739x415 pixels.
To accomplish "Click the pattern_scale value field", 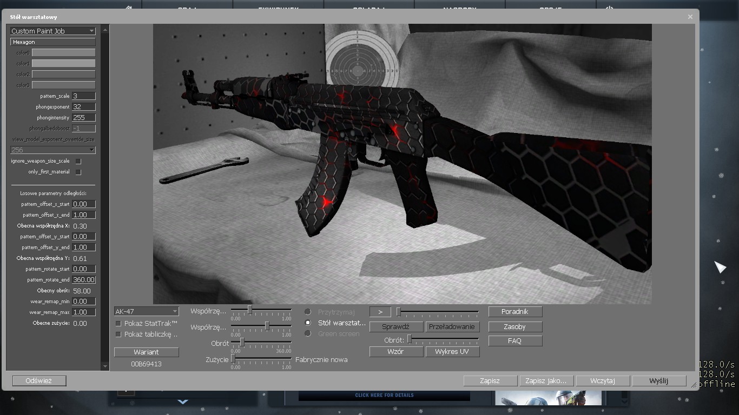I will [x=84, y=96].
